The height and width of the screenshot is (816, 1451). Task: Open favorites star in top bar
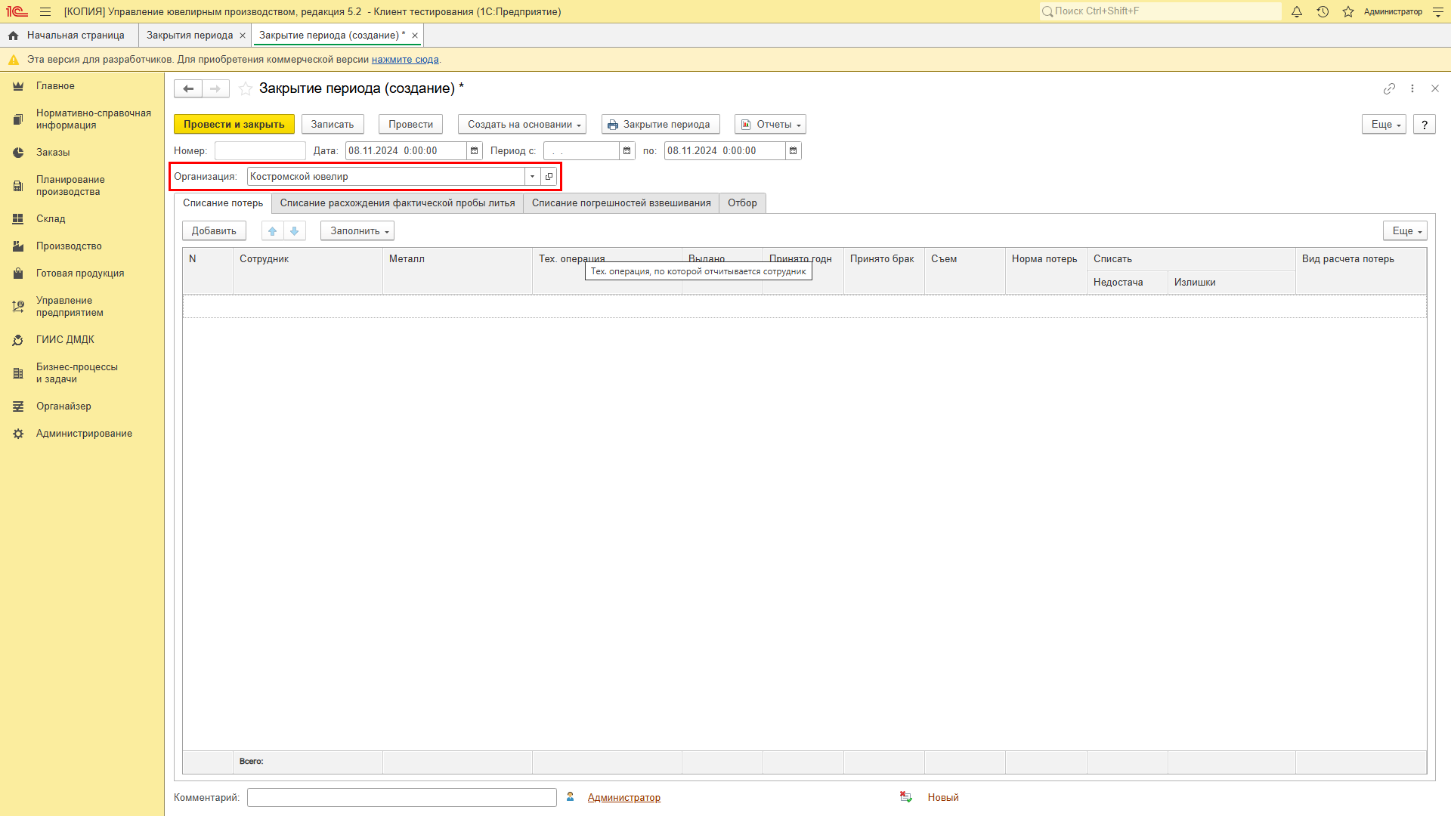[x=1348, y=11]
